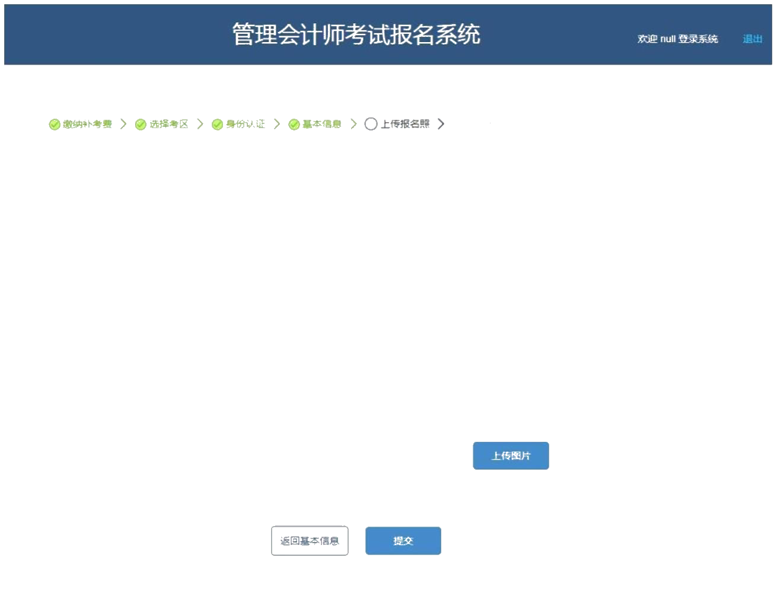Click green checkmark icon beside 缴纳补考费
This screenshot has width=777, height=596.
[54, 125]
